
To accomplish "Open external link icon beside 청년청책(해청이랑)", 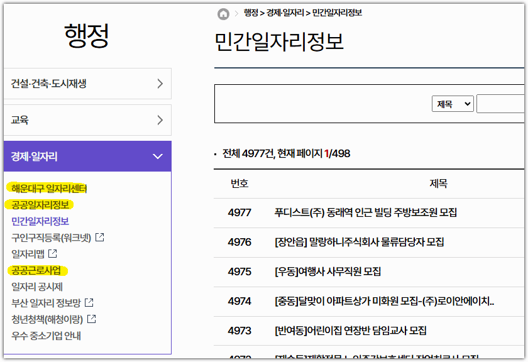I will (92, 319).
